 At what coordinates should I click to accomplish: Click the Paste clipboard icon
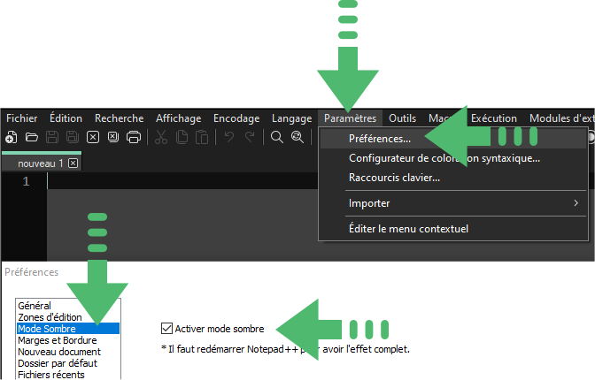[x=202, y=137]
